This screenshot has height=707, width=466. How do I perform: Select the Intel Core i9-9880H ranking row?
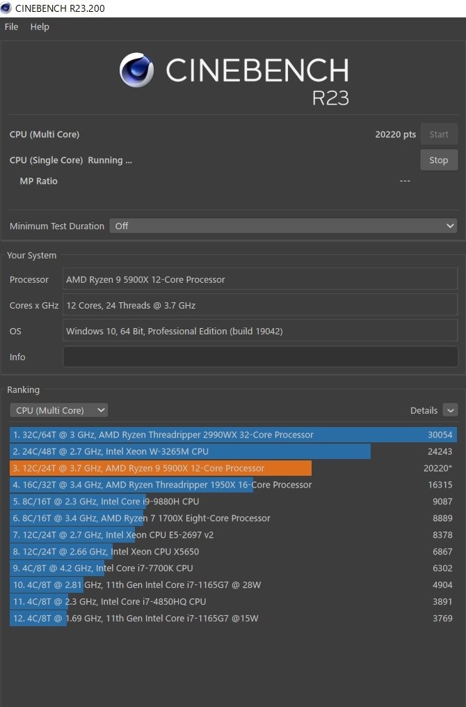tap(233, 502)
